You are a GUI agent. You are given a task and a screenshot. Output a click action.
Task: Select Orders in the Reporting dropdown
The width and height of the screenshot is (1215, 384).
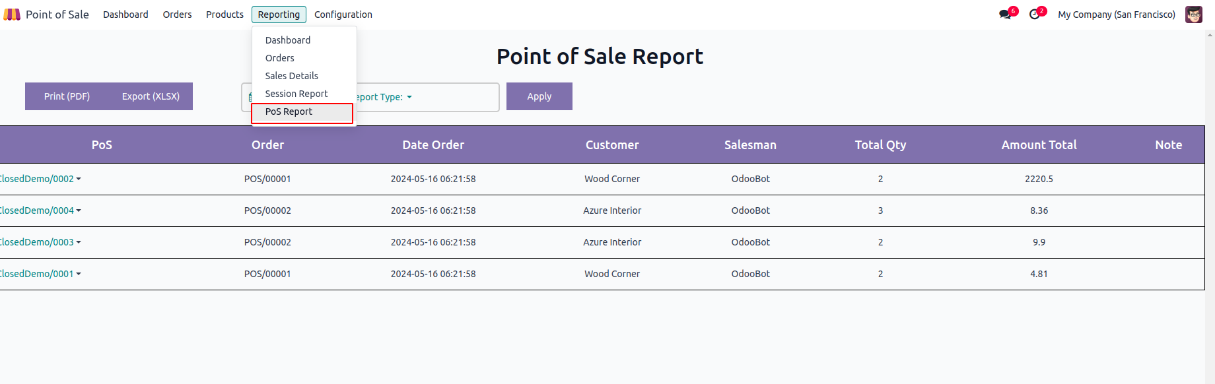279,58
